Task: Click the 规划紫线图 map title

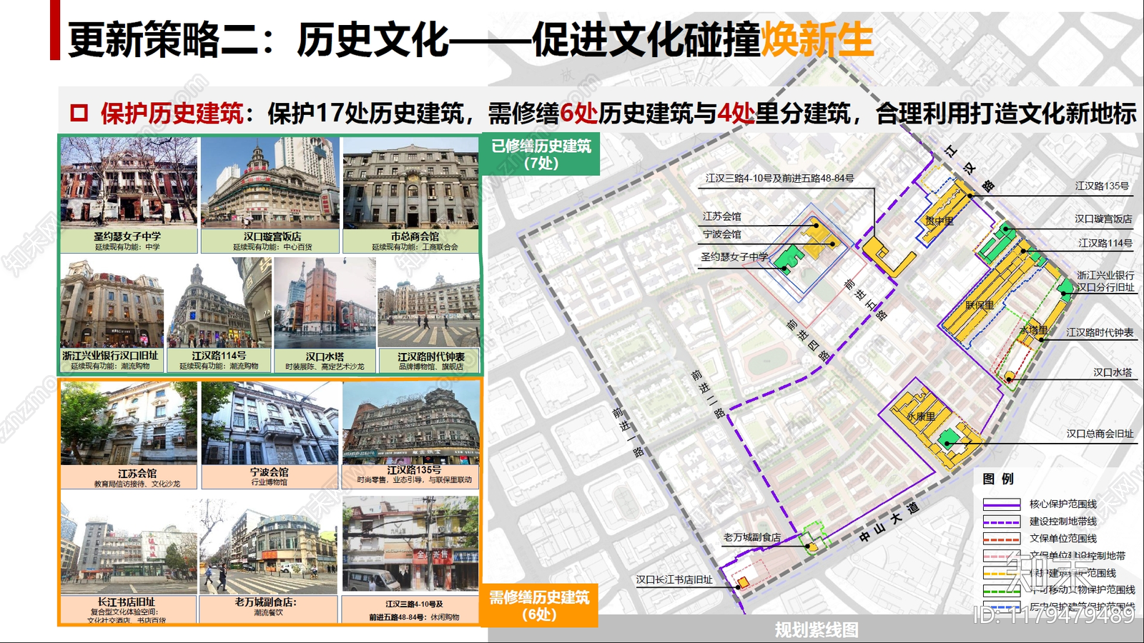Action: (817, 630)
